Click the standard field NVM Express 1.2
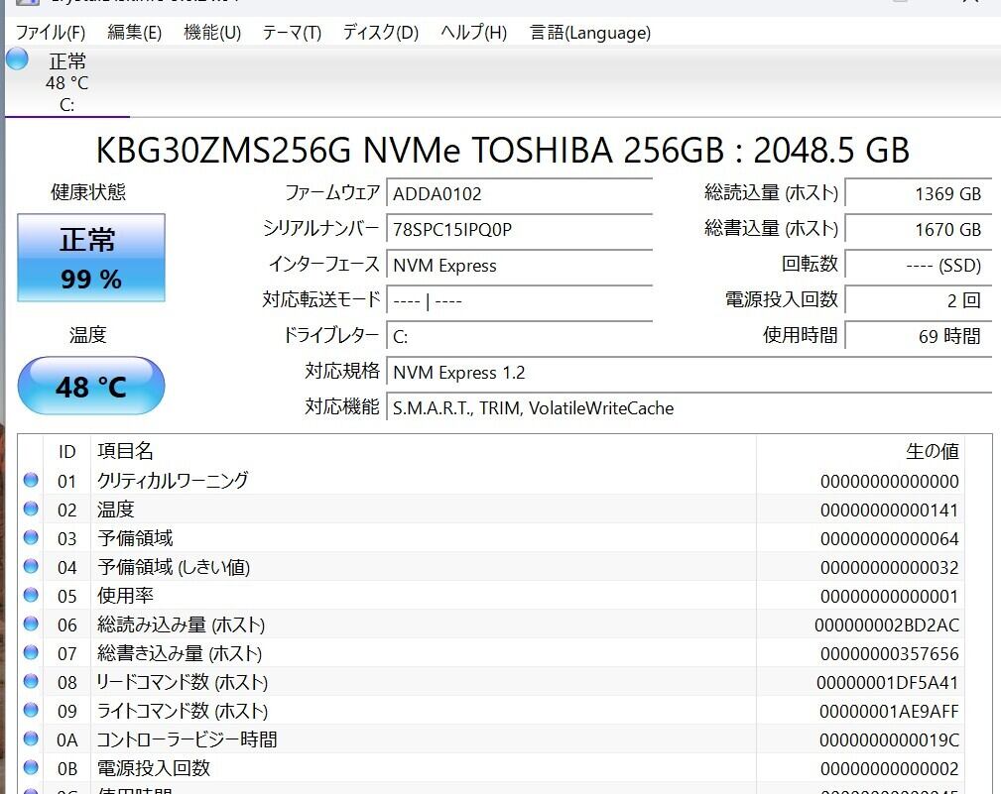The height and width of the screenshot is (794, 1001). click(x=688, y=372)
